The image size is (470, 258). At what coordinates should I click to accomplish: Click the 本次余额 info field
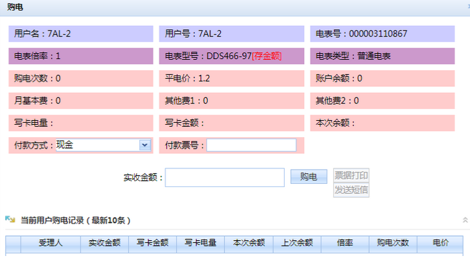[x=382, y=123]
